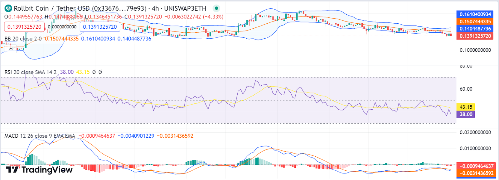Click blue 0.1404487736 price axis label
The width and height of the screenshot is (499, 180).
click(x=475, y=29)
